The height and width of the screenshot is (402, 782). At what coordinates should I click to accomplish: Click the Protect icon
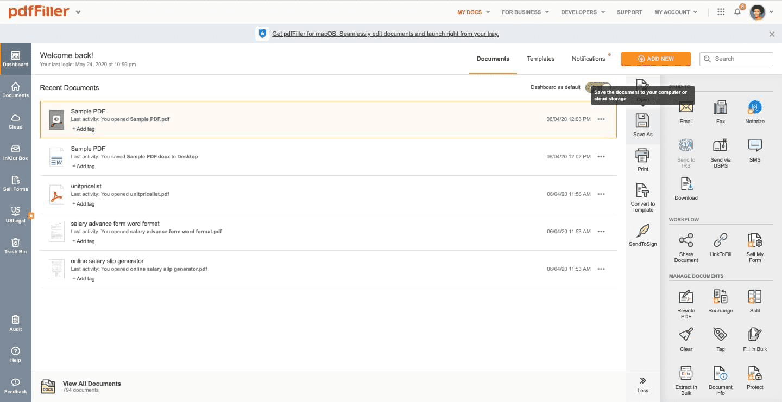click(x=755, y=373)
